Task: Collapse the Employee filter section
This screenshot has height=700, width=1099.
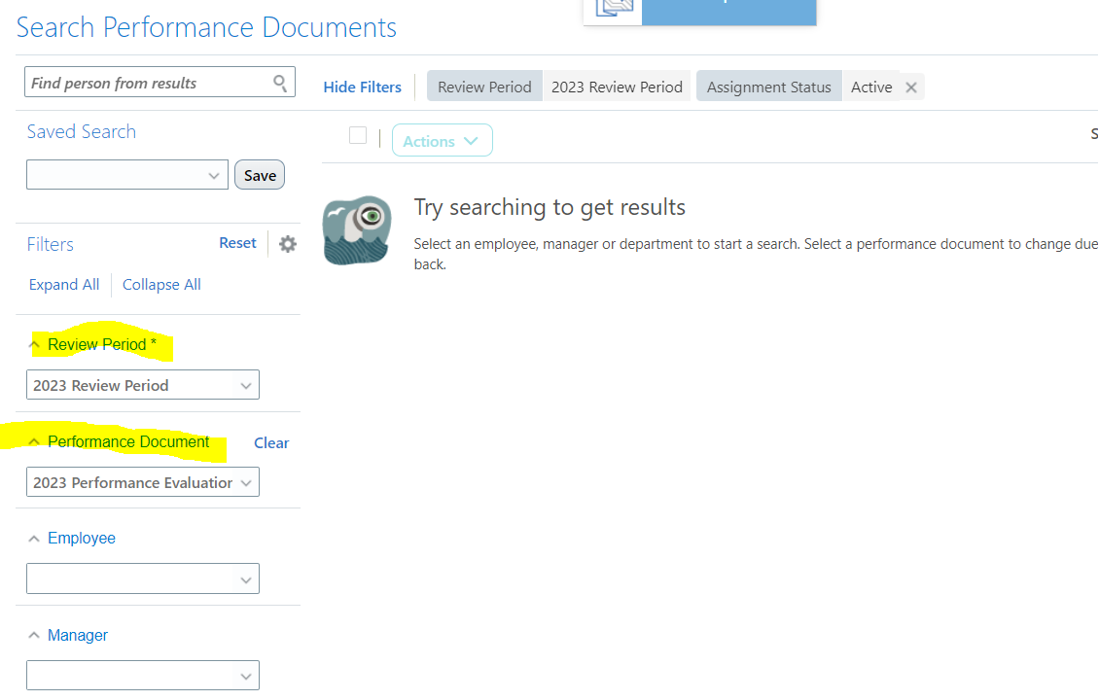Action: click(35, 538)
